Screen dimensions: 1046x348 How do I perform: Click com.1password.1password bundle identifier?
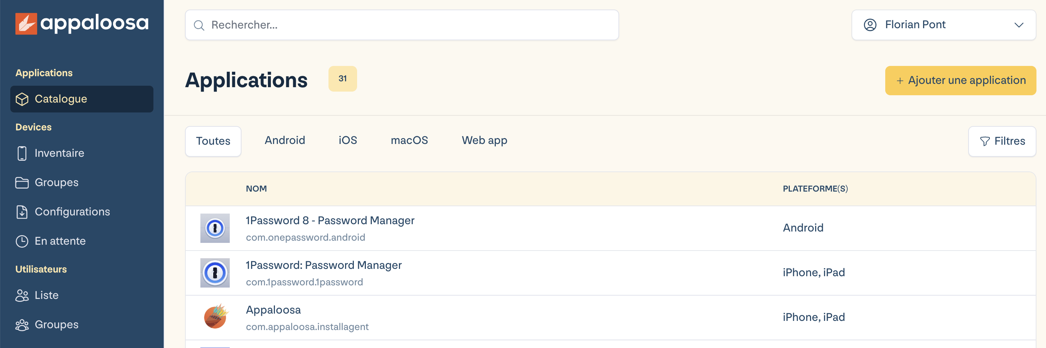pos(304,282)
